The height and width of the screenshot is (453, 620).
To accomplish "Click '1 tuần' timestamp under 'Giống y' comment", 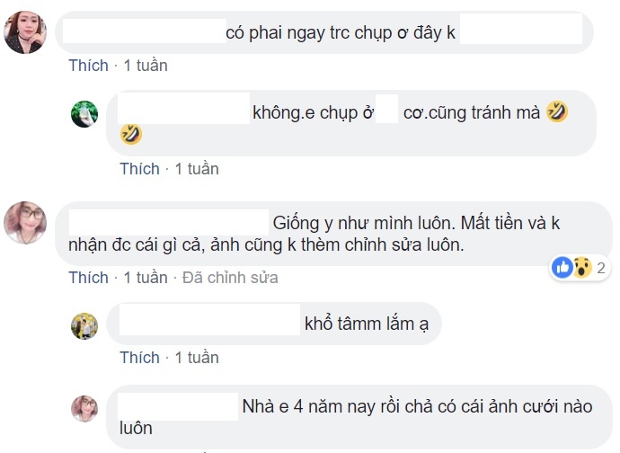I will coord(146,278).
